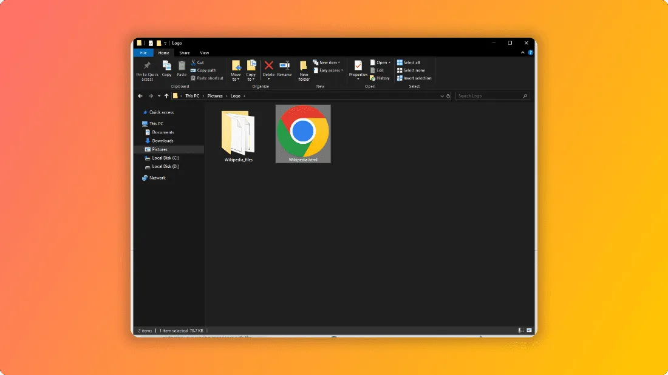Image resolution: width=668 pixels, height=375 pixels.
Task: Click Logo in the address path
Action: 235,96
